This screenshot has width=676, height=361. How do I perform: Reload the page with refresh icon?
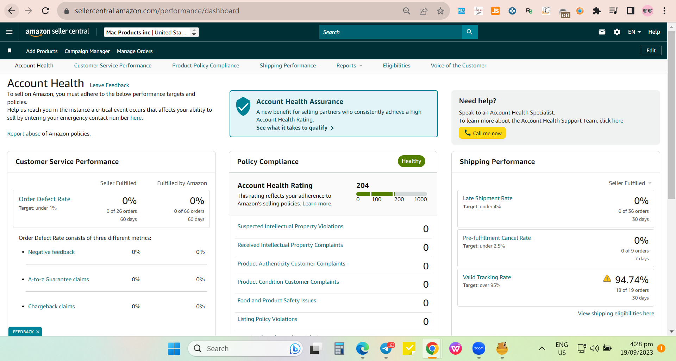pos(45,11)
